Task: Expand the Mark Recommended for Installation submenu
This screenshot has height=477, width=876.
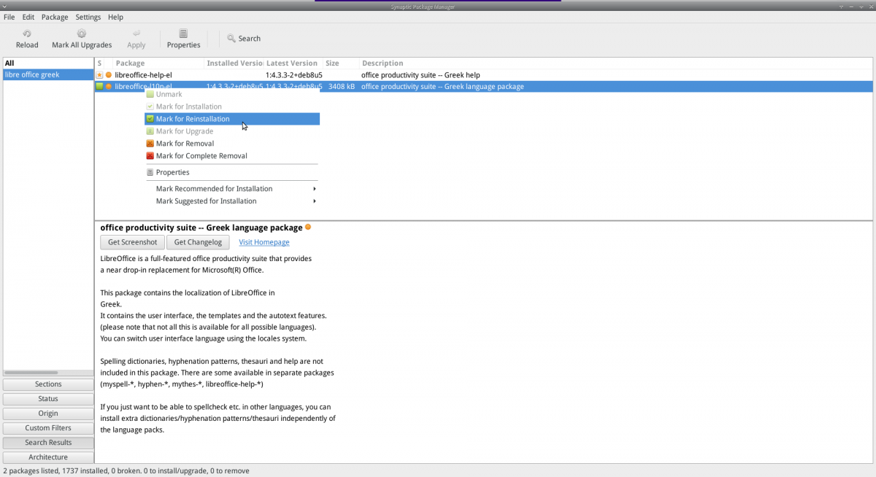Action: 232,189
